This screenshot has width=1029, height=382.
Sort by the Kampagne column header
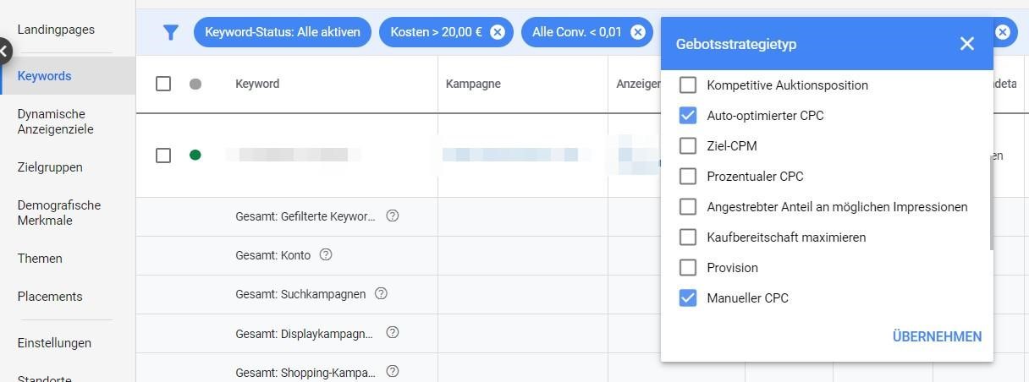point(473,84)
